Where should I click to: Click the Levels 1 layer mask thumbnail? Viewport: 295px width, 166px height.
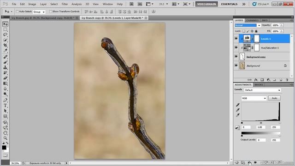257,39
